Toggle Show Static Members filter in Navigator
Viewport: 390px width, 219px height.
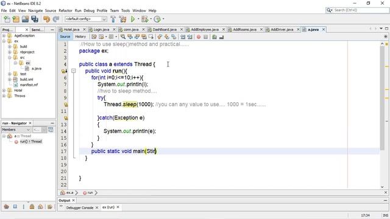[24, 206]
